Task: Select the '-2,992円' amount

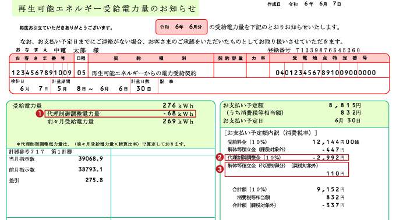Action: point(329,158)
